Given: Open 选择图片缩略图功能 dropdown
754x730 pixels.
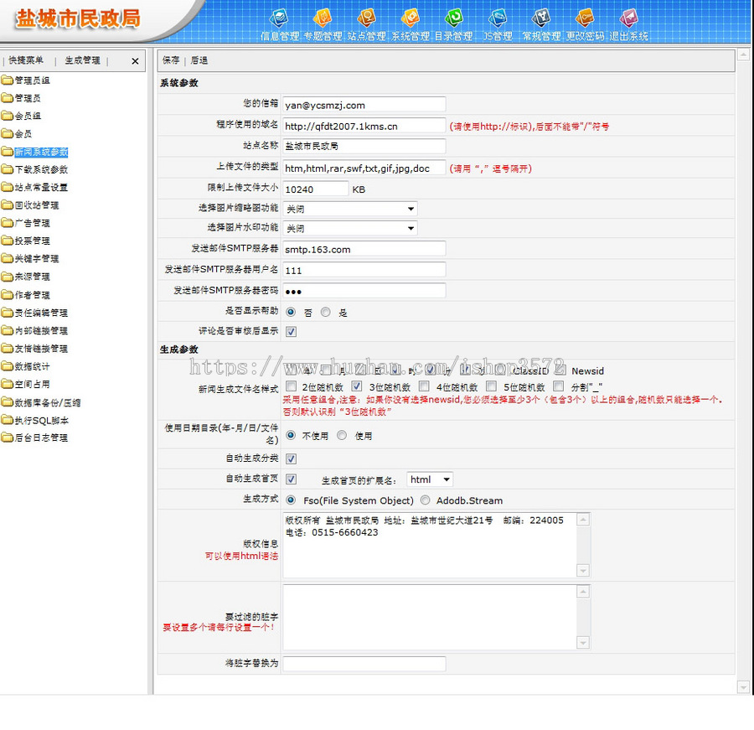Looking at the screenshot, I should click(349, 209).
